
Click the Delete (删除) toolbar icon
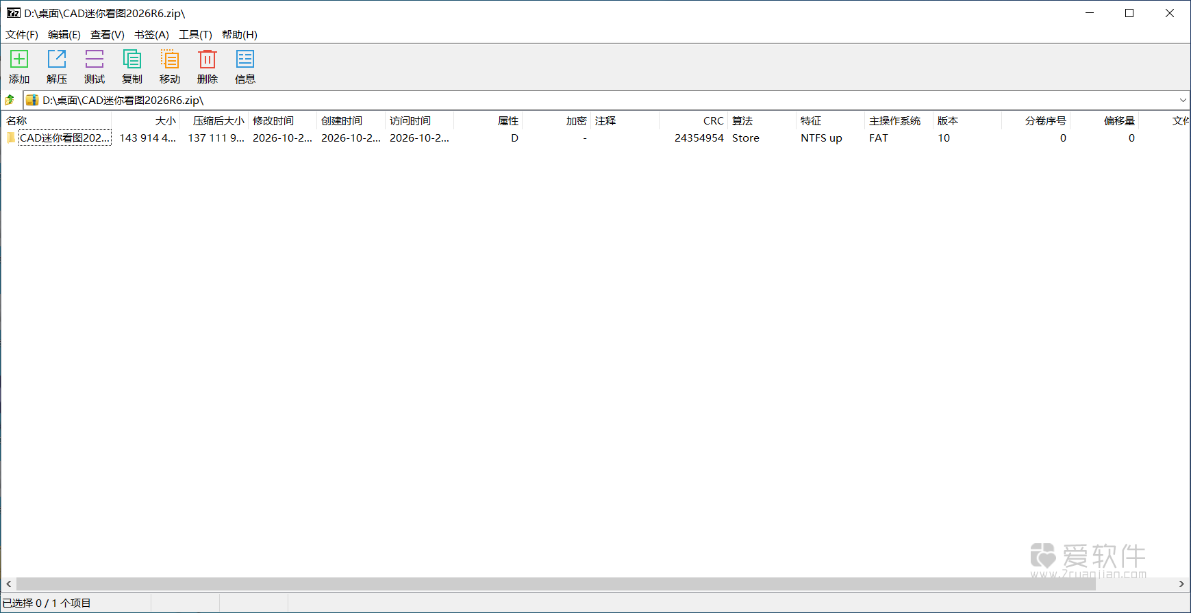[x=208, y=60]
